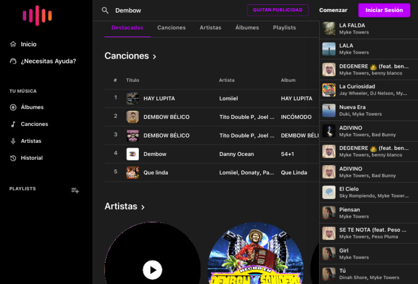Image resolution: width=418 pixels, height=284 pixels.
Task: Click the help headset icon
Action: (13, 61)
